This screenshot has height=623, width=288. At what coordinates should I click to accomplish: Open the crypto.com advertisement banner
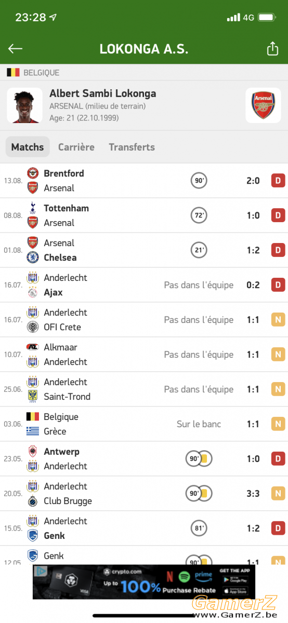144,581
